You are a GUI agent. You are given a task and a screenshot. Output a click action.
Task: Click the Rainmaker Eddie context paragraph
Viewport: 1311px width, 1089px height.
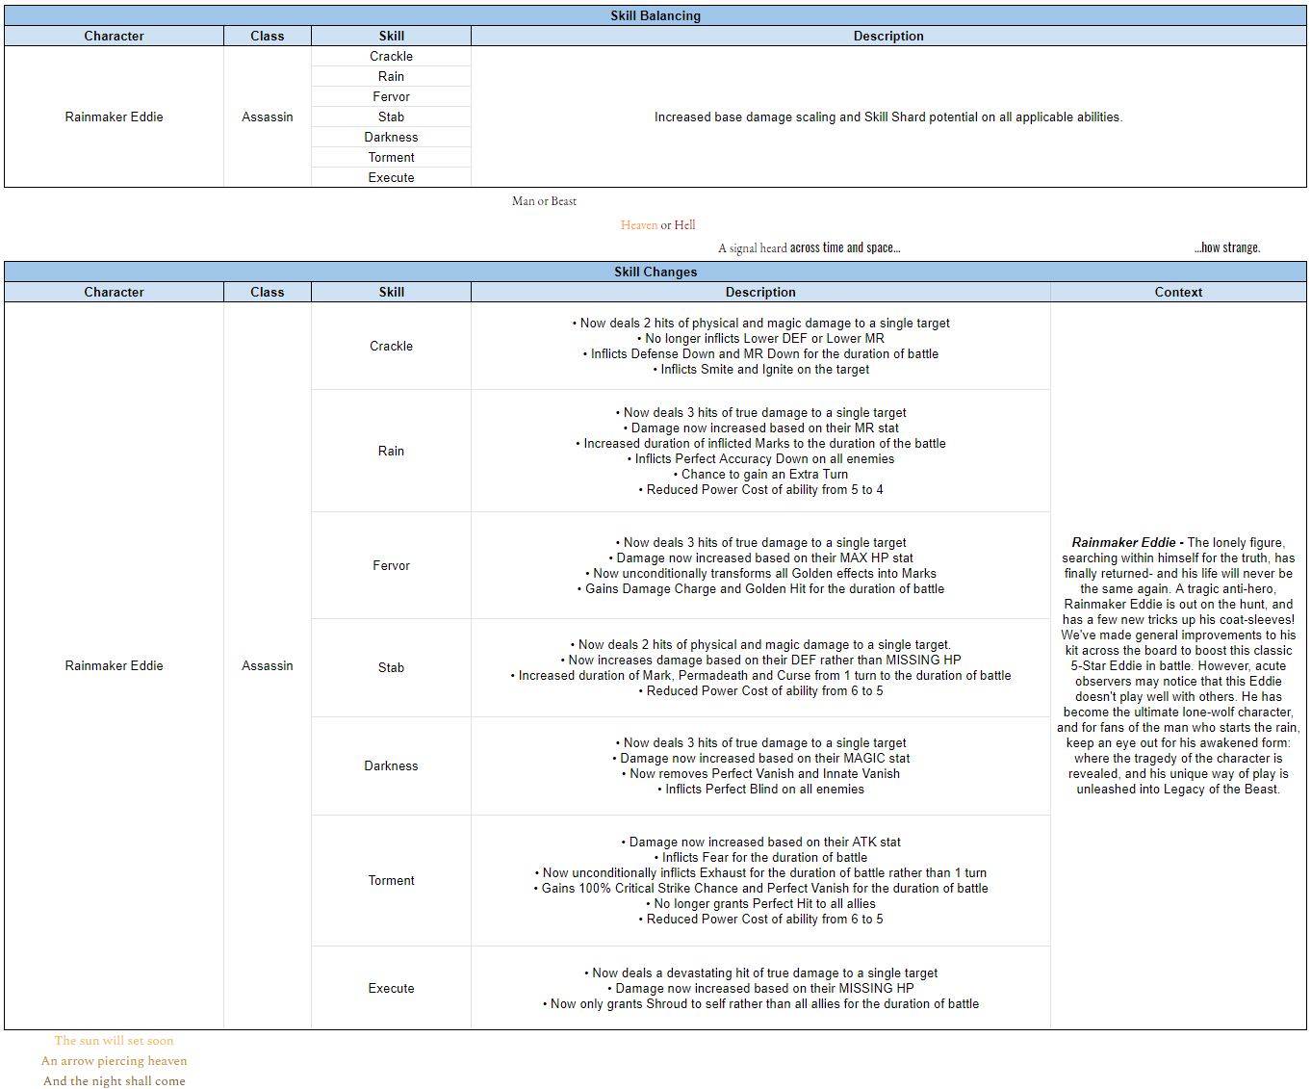click(1178, 665)
